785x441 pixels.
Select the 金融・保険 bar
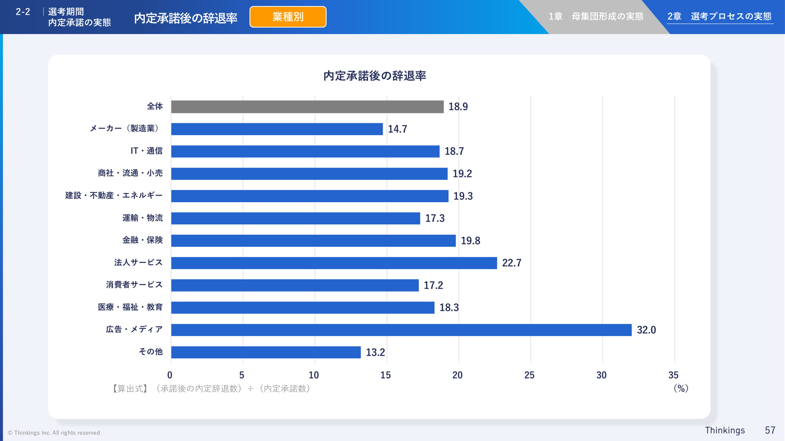click(x=314, y=241)
